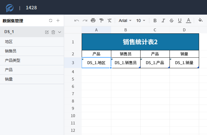207x135 pixels.
Task: Delete the DS_1 dataset
Action: [x=53, y=32]
